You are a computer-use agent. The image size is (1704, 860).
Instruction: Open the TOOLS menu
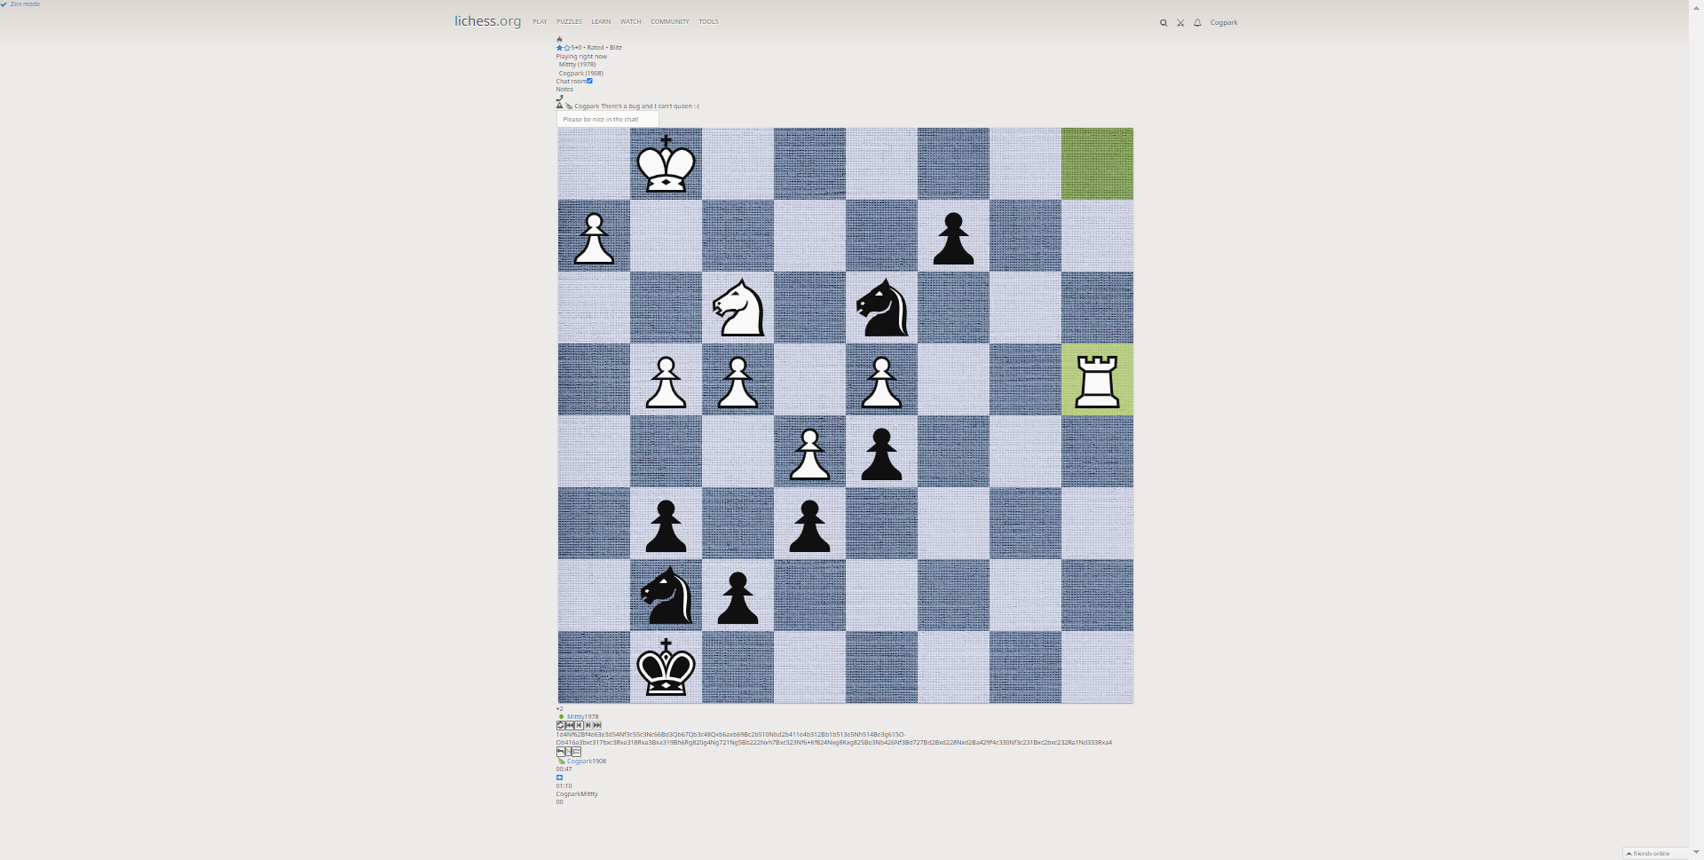coord(707,21)
